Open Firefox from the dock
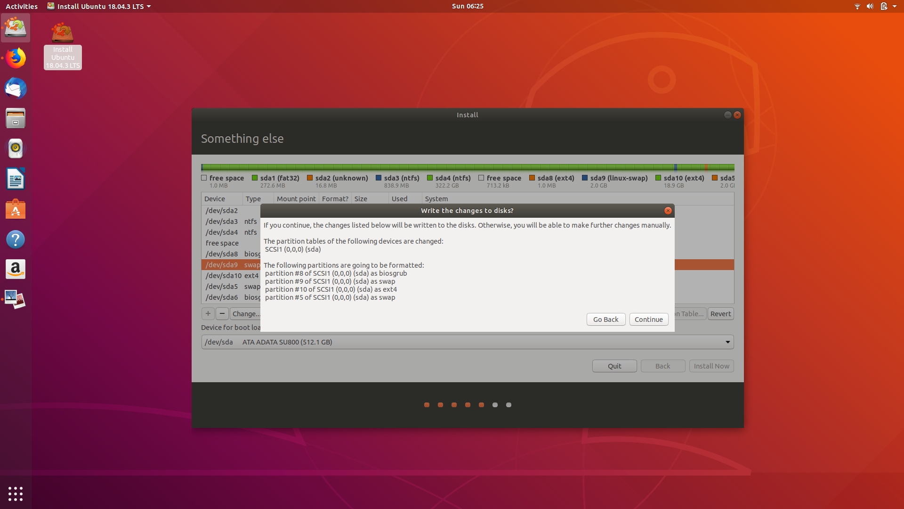 [x=16, y=58]
